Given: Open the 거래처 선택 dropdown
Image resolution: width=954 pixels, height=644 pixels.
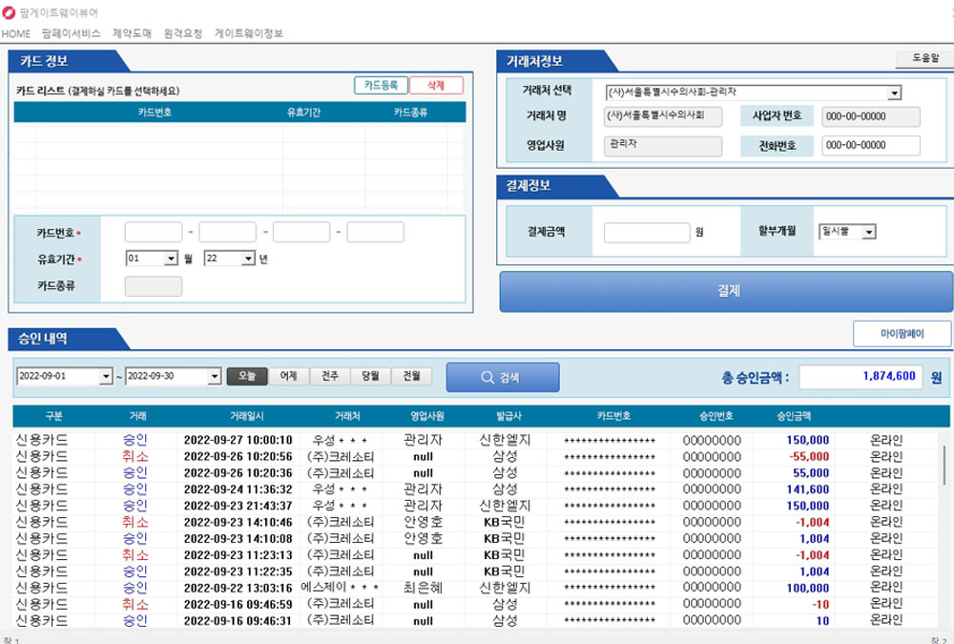Looking at the screenshot, I should 894,93.
